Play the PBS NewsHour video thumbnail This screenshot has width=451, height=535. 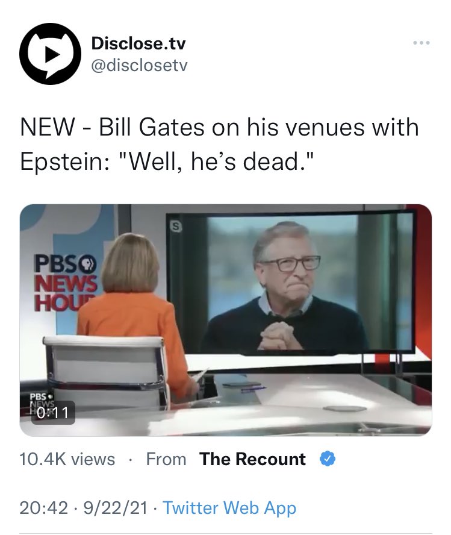(226, 320)
